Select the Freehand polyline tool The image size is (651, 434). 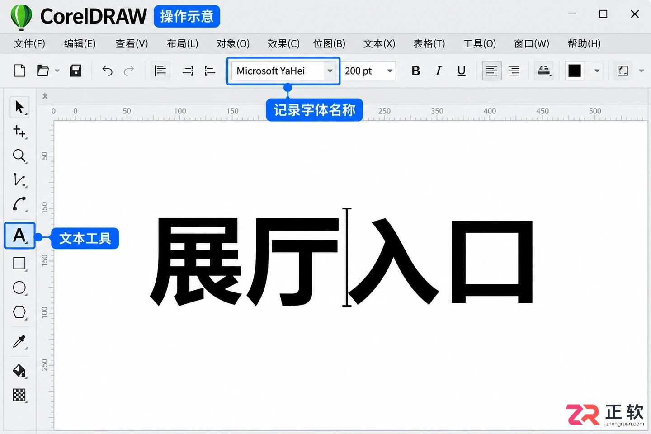point(19,180)
